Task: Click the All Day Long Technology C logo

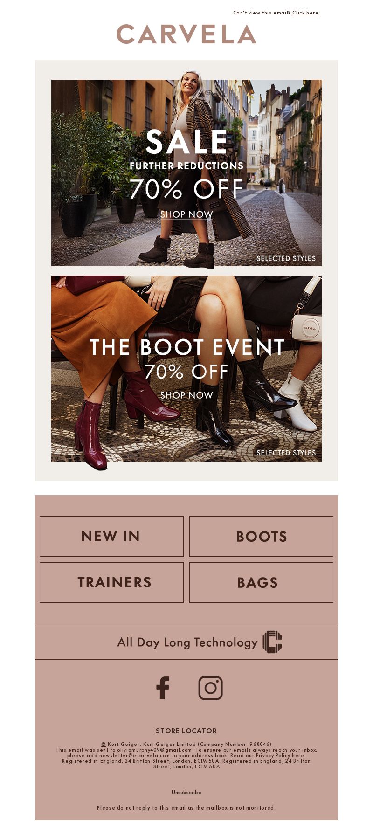Action: click(272, 642)
